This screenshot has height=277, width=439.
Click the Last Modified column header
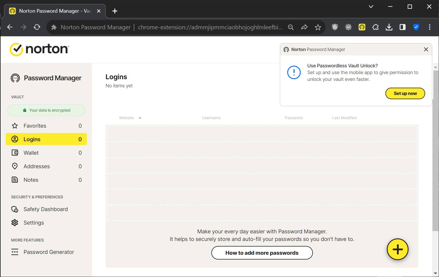point(344,118)
